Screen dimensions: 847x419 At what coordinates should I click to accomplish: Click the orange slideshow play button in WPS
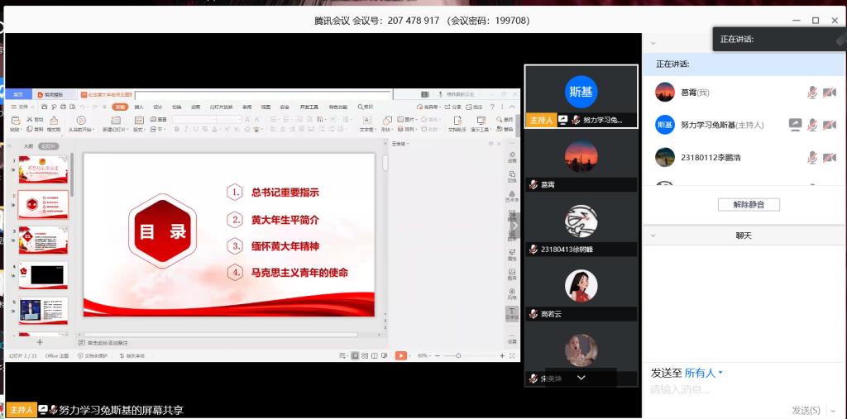pyautogui.click(x=400, y=355)
